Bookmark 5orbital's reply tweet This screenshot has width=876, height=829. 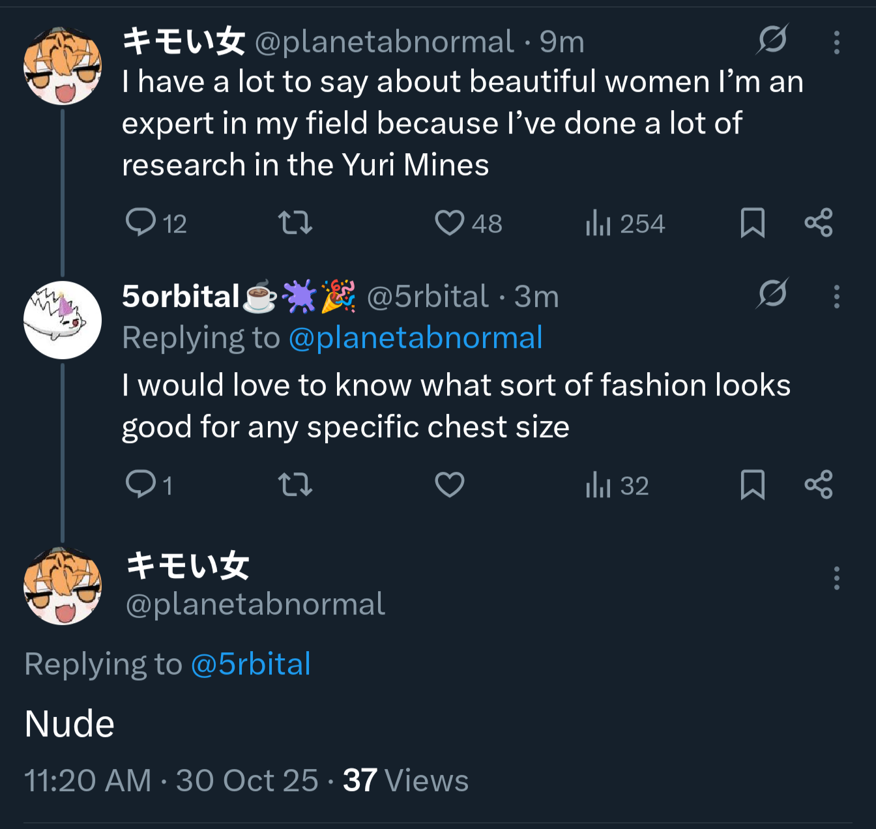[752, 485]
